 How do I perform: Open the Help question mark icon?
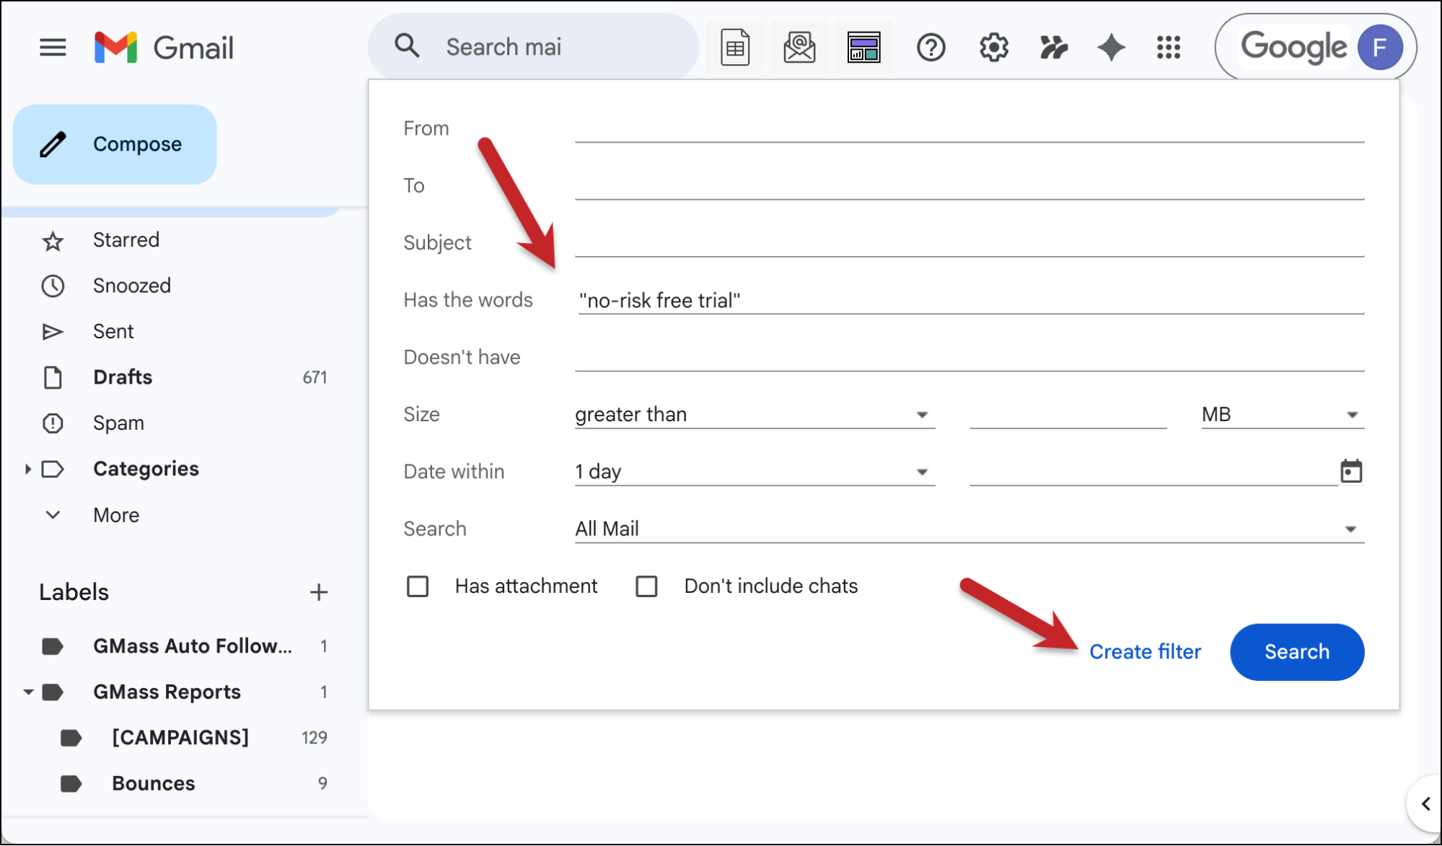[x=931, y=48]
